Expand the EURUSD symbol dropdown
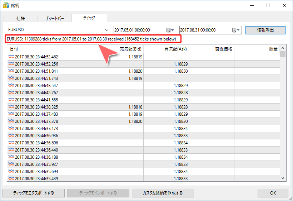 (x=107, y=30)
